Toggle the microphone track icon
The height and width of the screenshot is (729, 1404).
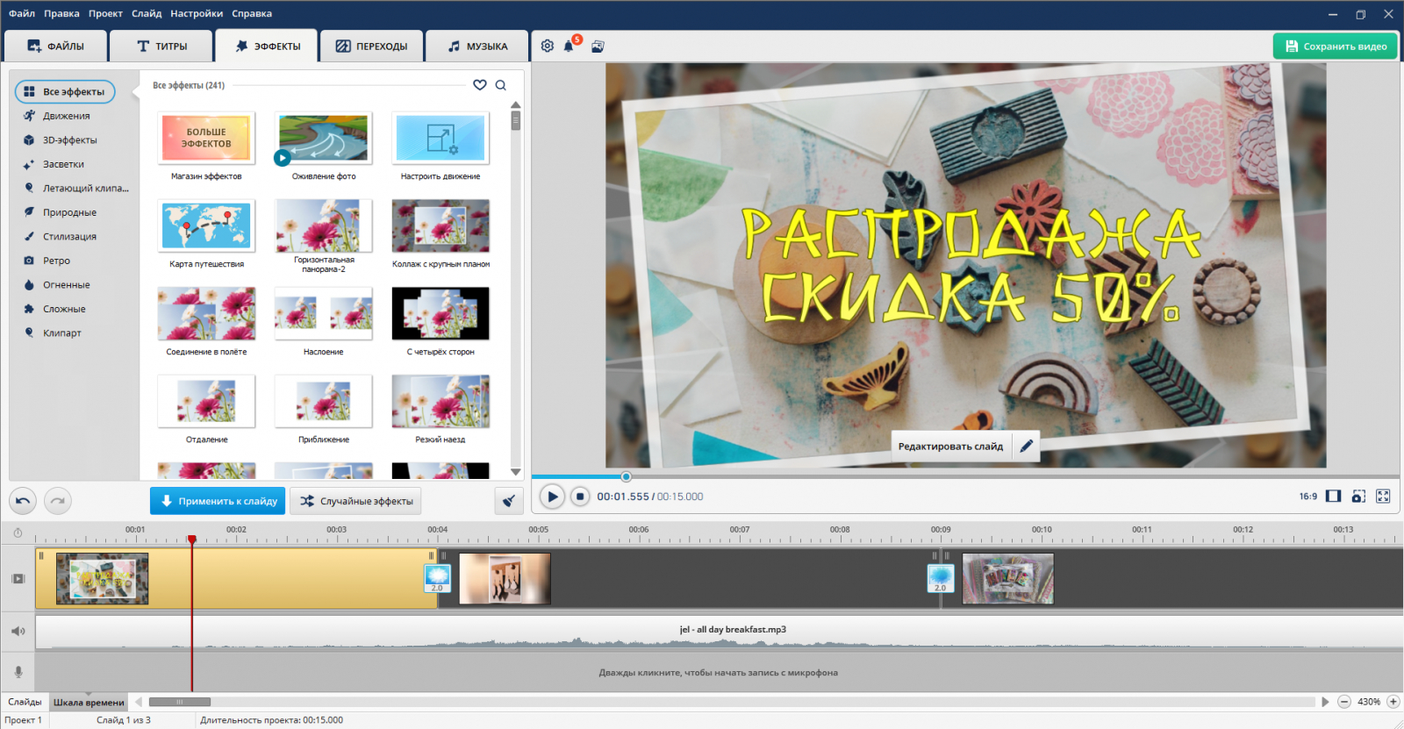[x=18, y=672]
